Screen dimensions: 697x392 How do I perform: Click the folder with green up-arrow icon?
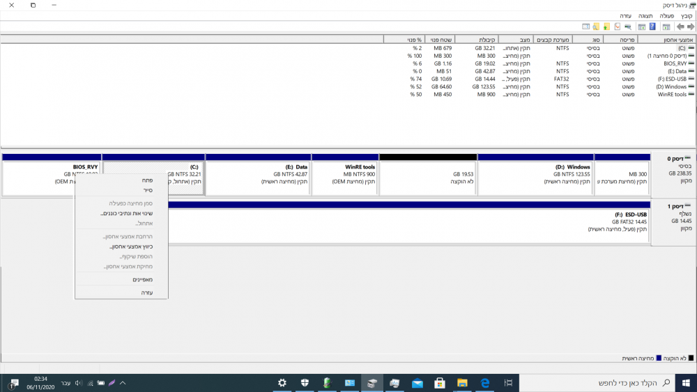coord(606,26)
